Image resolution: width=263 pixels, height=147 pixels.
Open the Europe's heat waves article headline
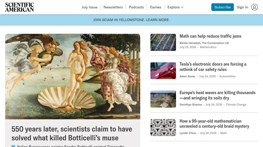217,95
